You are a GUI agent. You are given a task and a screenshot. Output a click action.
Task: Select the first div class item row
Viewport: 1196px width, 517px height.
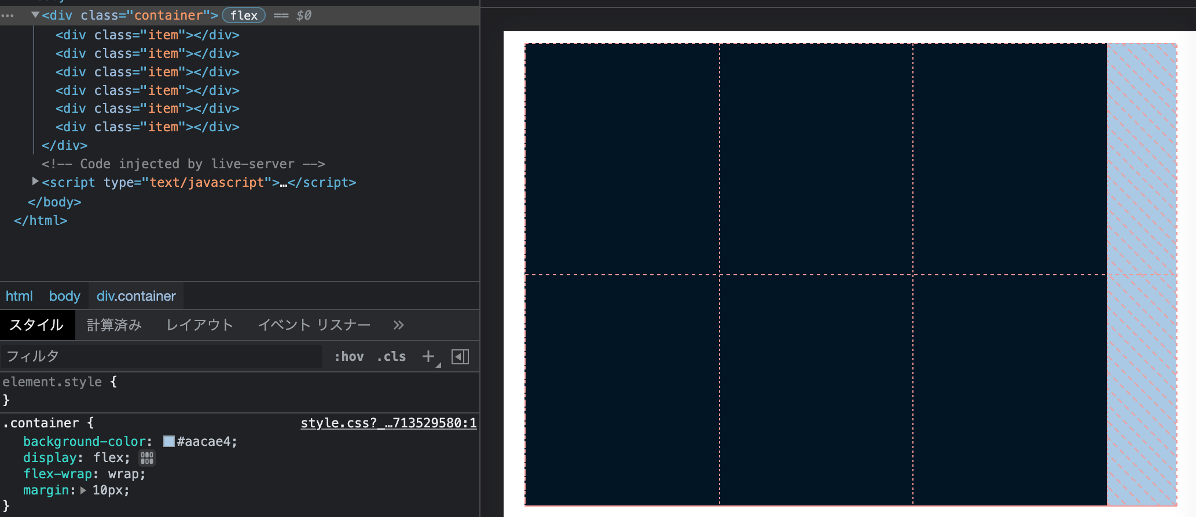click(148, 35)
